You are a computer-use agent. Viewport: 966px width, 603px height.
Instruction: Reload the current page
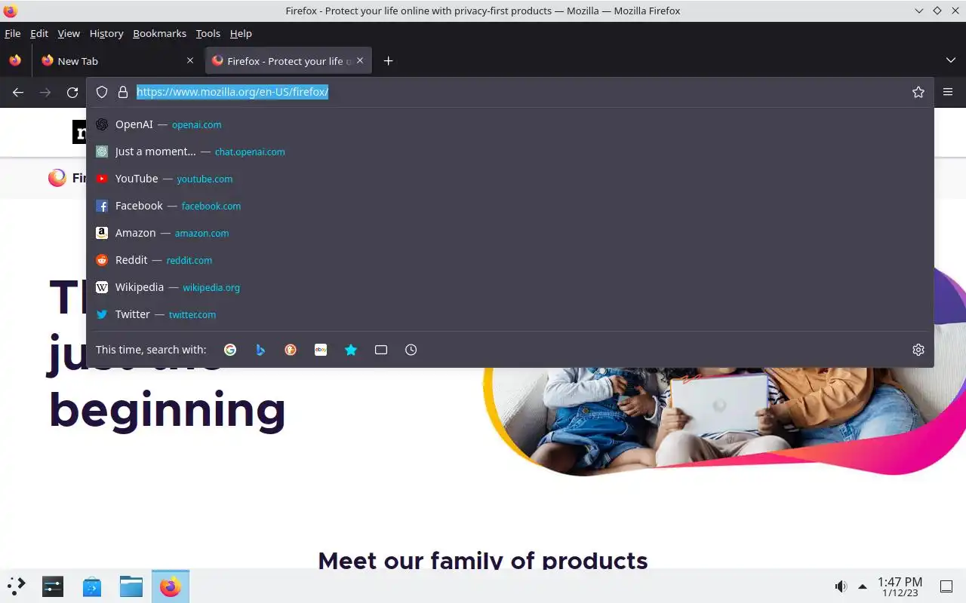pos(72,92)
